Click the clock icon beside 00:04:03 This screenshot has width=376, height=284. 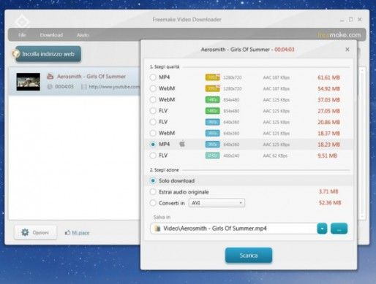click(50, 86)
